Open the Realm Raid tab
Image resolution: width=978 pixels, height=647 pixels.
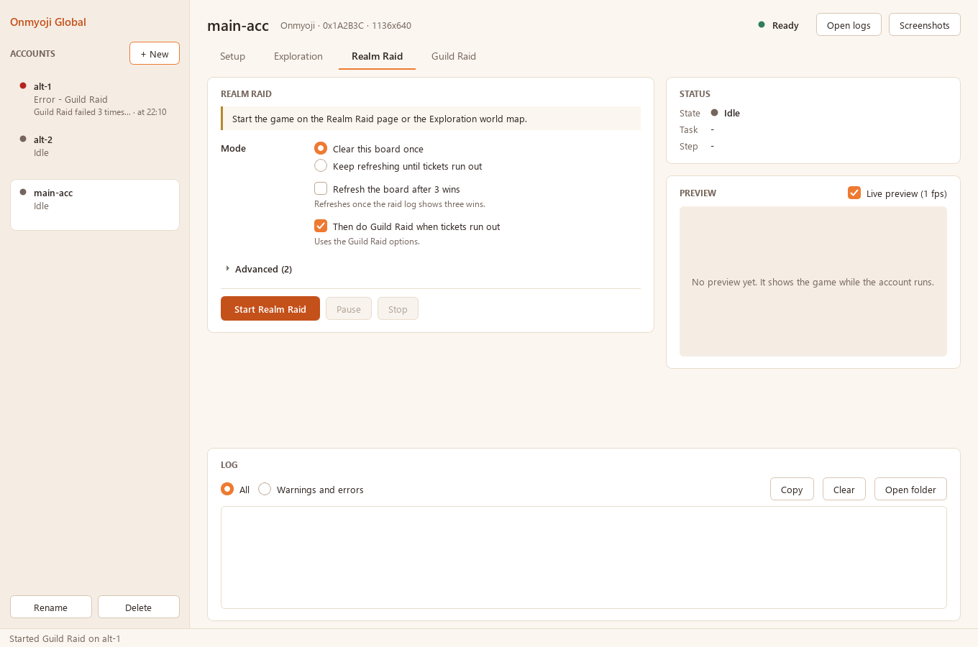(377, 56)
